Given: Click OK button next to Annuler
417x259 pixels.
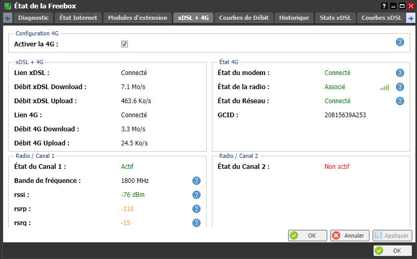Looking at the screenshot, I should tap(307, 236).
